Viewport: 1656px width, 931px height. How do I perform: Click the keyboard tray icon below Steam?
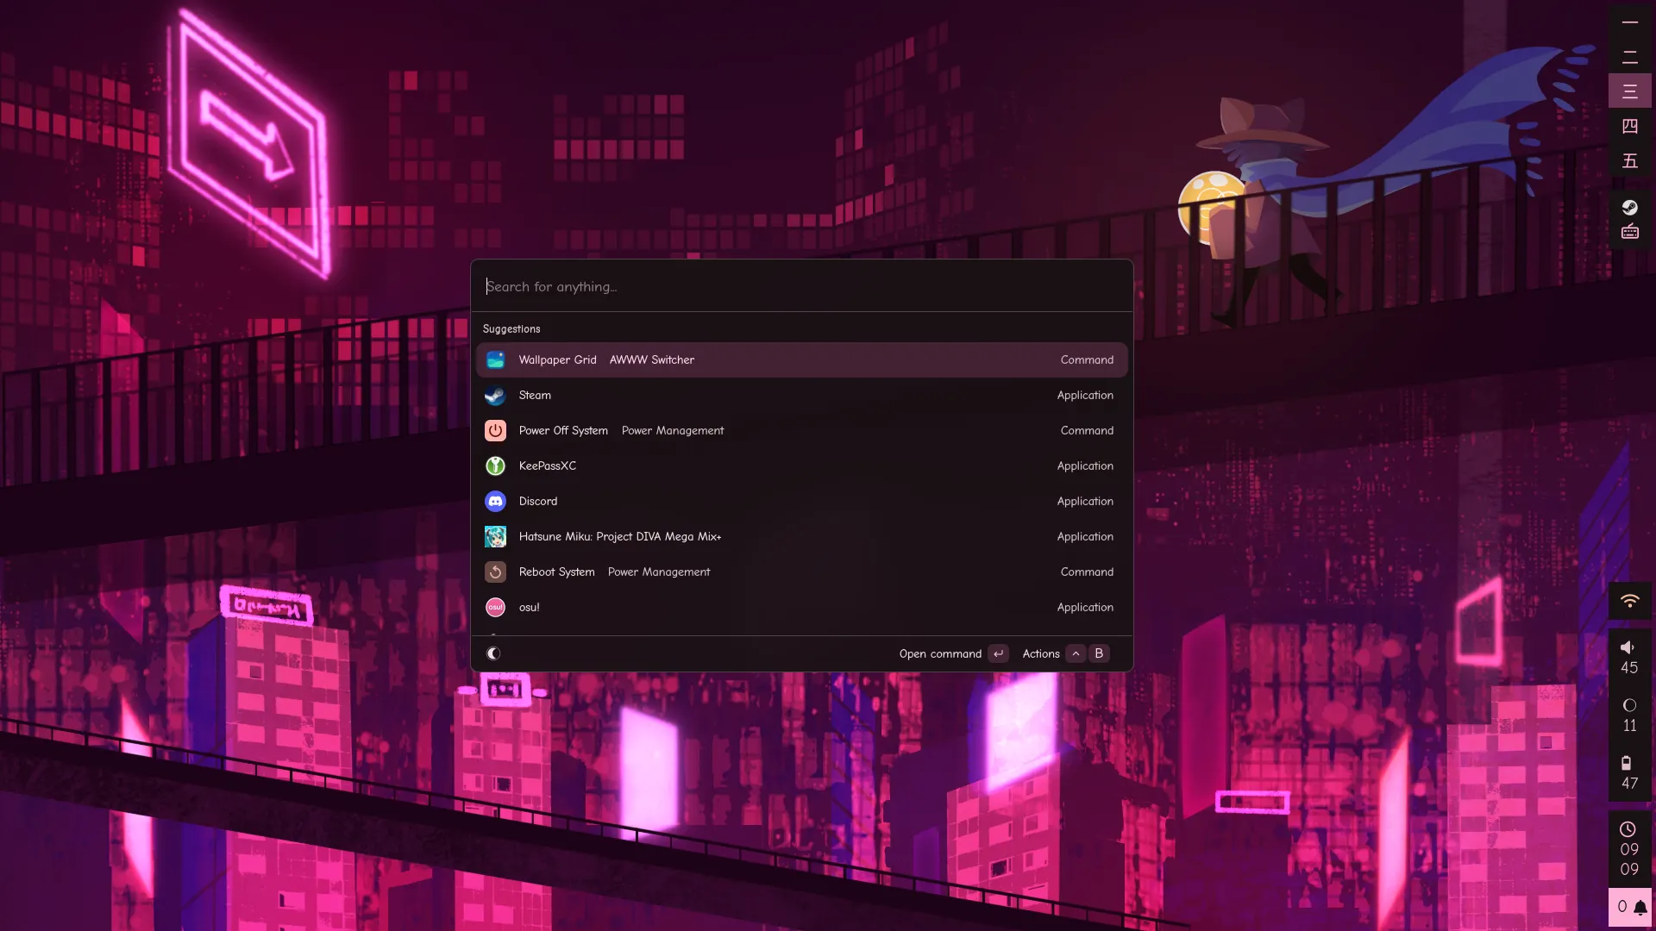1629,231
